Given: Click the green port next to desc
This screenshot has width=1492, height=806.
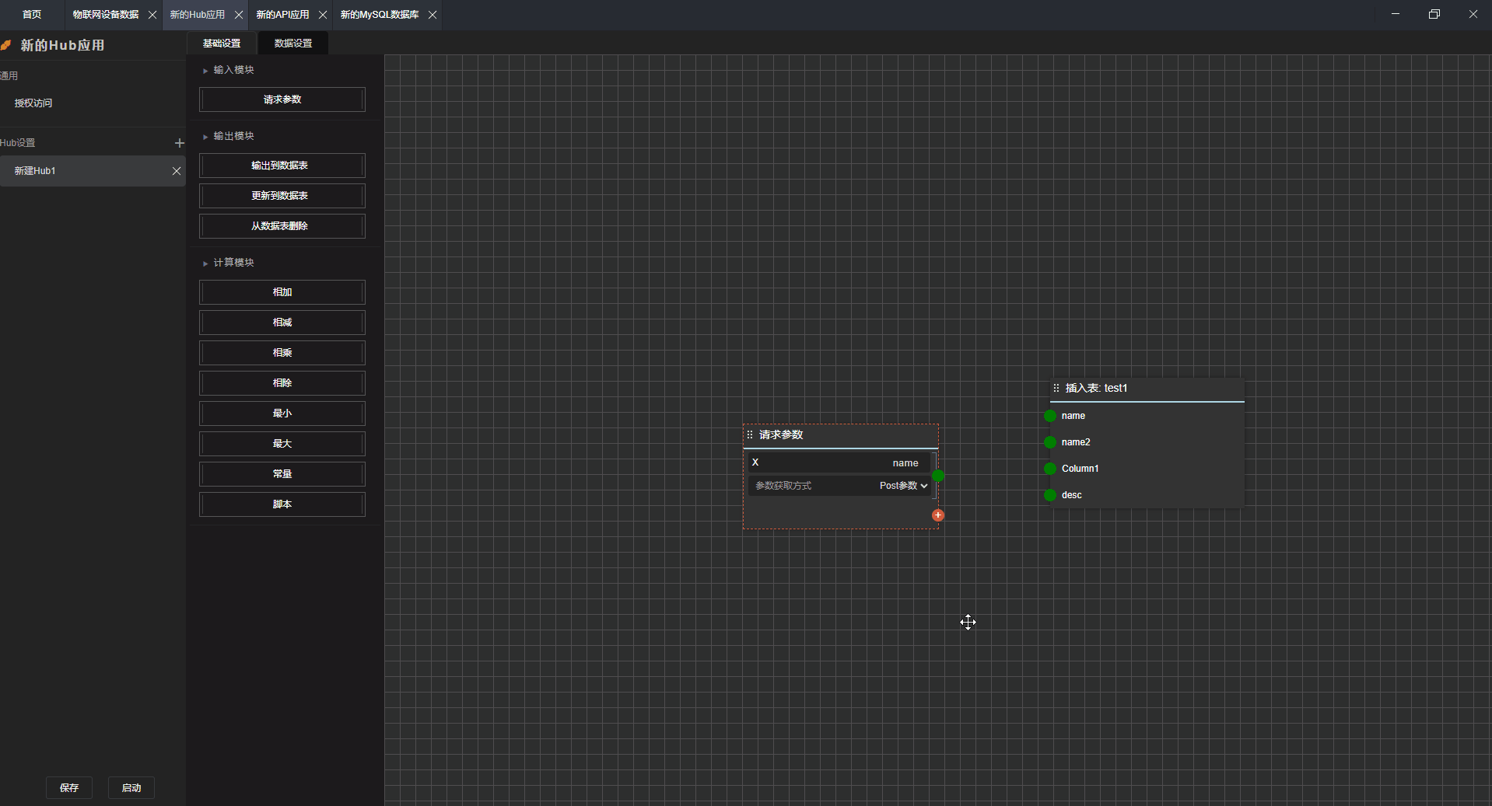Looking at the screenshot, I should pos(1050,495).
